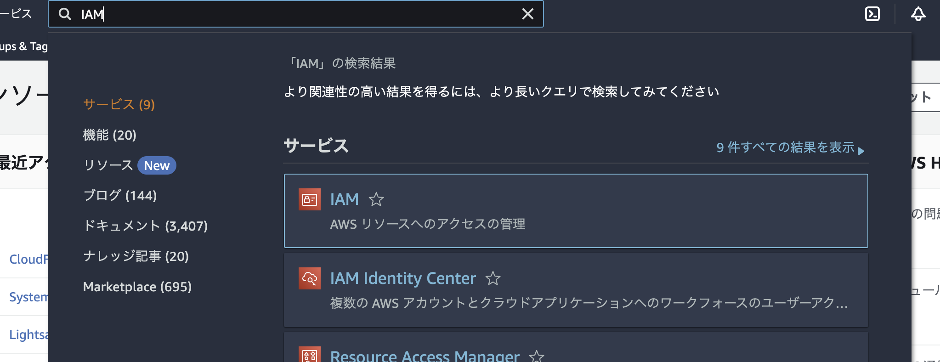Open the Resource Access Manager link

click(x=425, y=356)
